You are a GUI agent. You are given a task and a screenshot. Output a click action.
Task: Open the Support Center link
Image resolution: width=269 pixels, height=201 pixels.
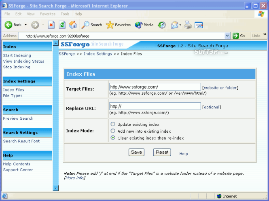point(18,169)
